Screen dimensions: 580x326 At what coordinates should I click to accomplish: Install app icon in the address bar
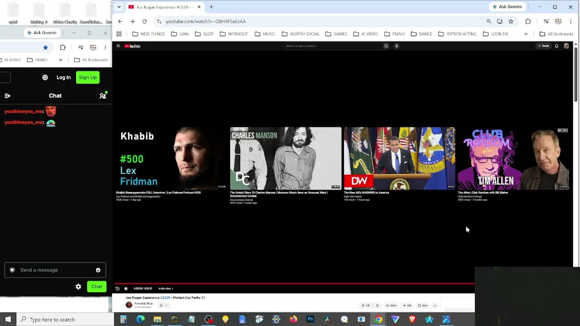coord(500,21)
